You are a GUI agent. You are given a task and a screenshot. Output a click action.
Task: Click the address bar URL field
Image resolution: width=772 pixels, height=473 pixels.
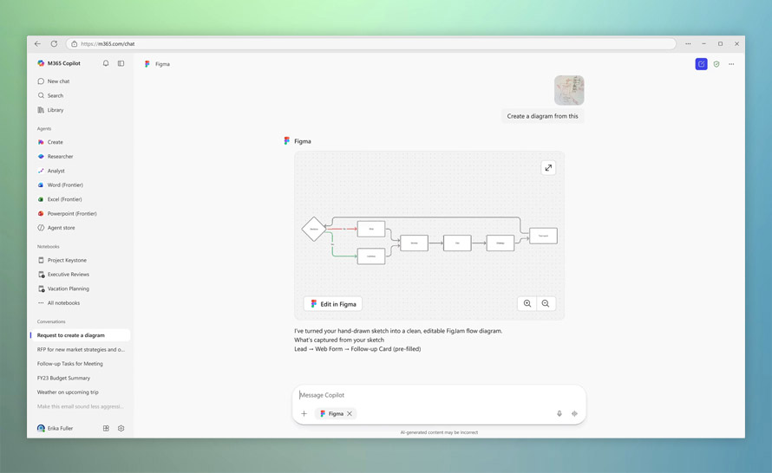(x=370, y=44)
